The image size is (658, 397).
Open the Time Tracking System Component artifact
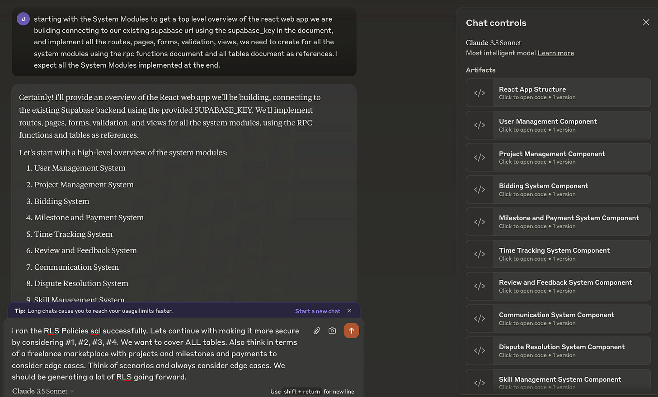pyautogui.click(x=558, y=254)
